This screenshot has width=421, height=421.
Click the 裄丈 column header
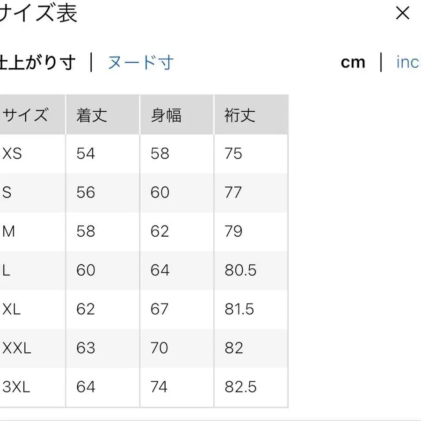click(x=239, y=114)
